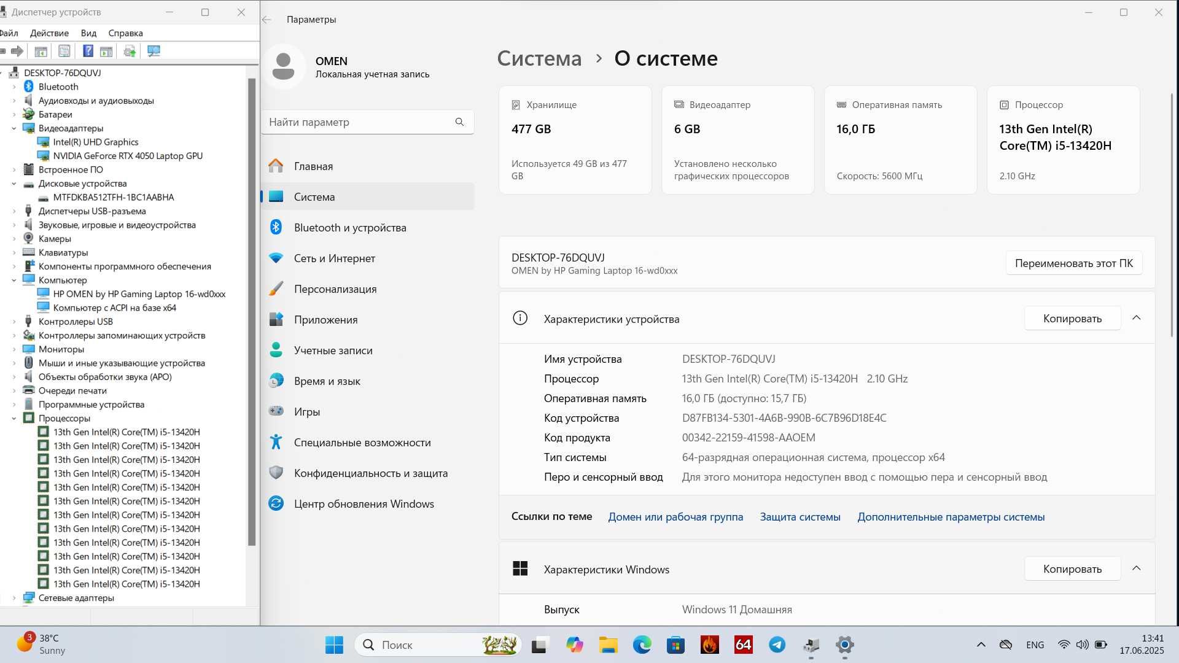Expand the Bluetooth node in device tree
Viewport: 1179px width, 663px height.
[x=14, y=87]
